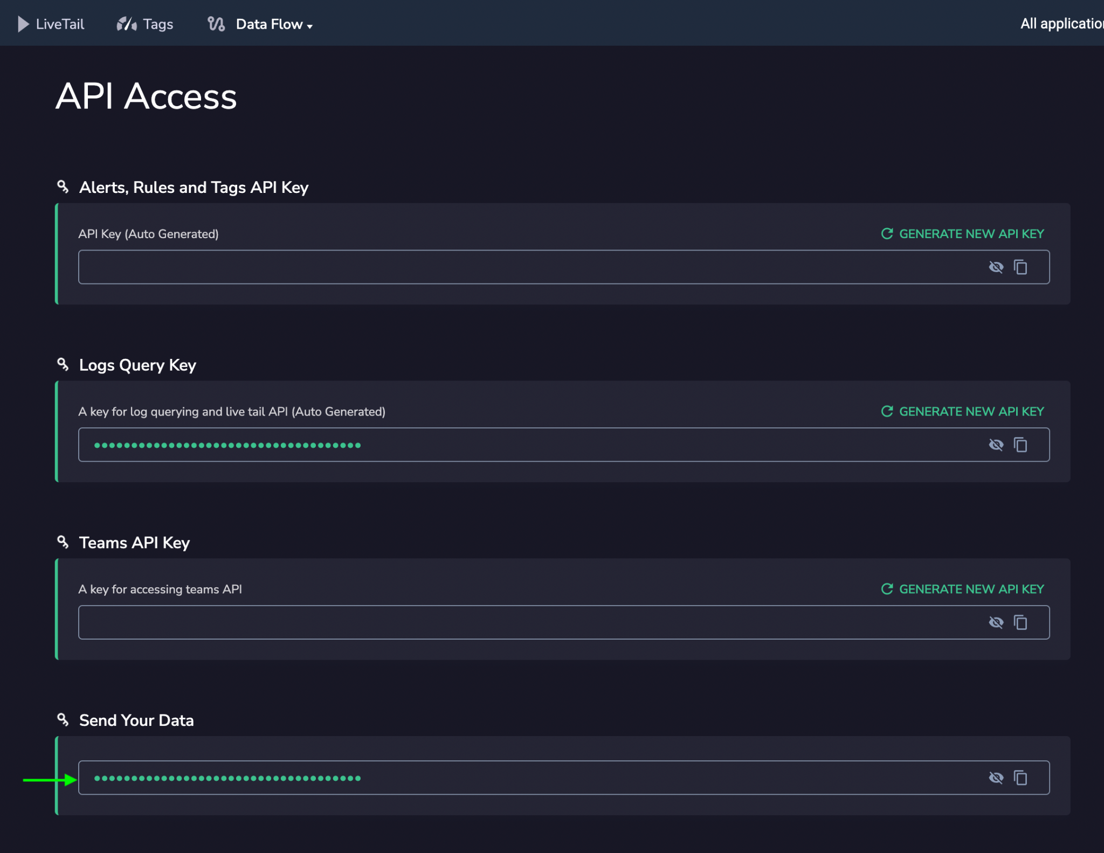
Task: Click the Tags gauge icon
Action: coord(127,24)
